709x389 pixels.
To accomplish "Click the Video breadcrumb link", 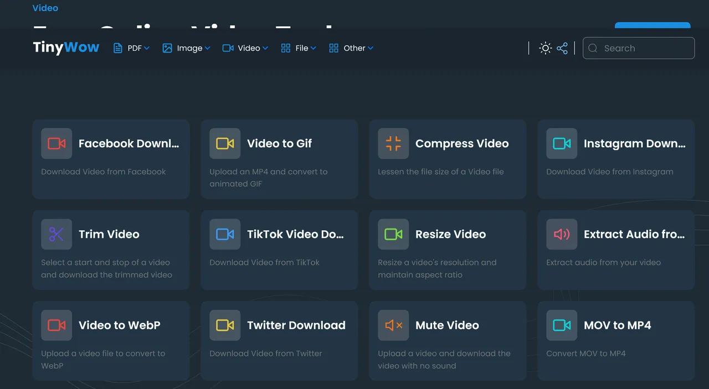I will (x=45, y=8).
